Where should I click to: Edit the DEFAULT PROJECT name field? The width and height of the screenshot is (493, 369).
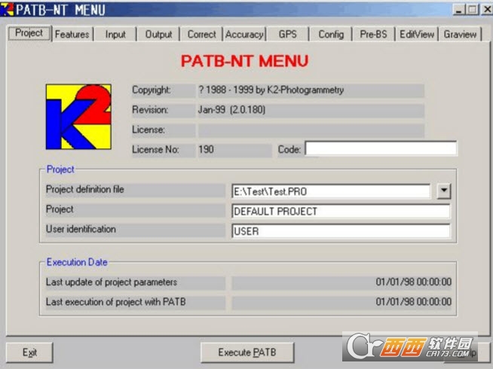tap(341, 212)
